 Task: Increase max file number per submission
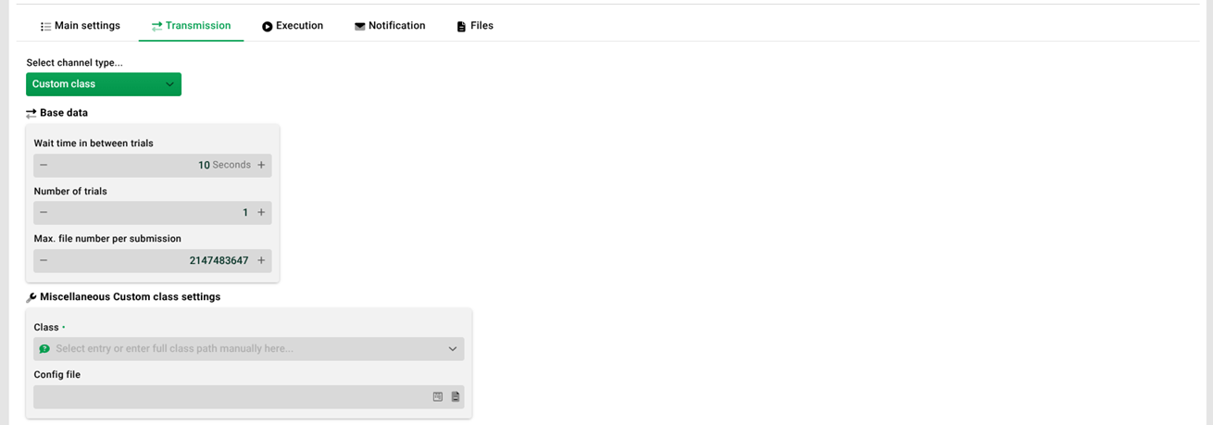tap(261, 261)
